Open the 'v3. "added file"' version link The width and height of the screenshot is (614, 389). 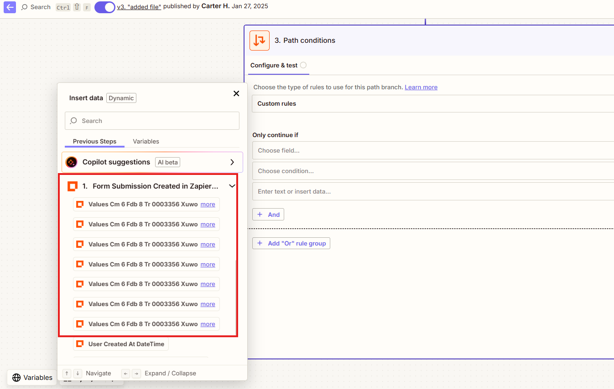coord(139,6)
